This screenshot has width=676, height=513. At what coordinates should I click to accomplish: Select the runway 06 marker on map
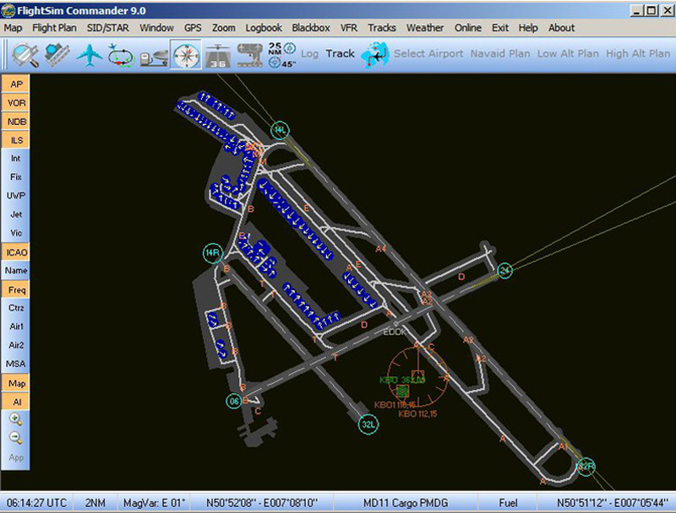(234, 402)
